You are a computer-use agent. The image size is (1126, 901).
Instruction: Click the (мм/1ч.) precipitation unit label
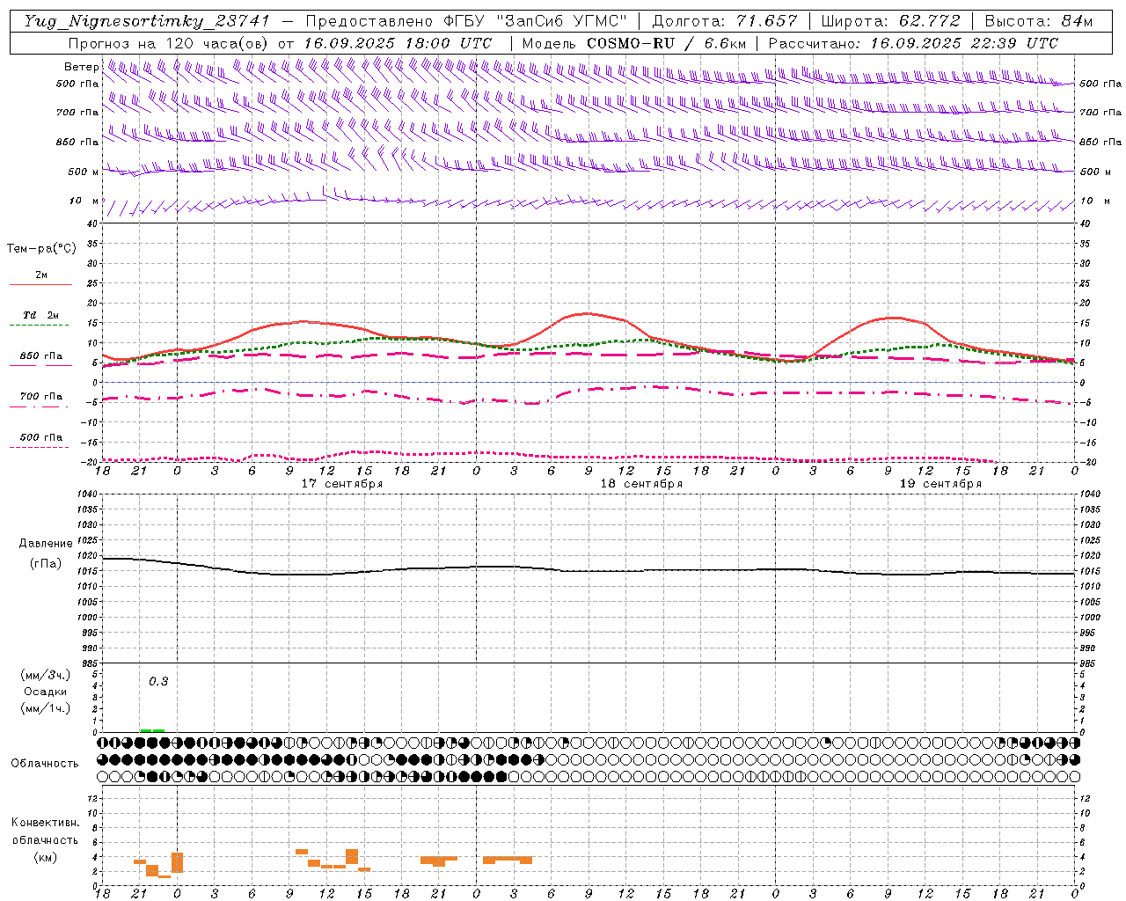(46, 708)
